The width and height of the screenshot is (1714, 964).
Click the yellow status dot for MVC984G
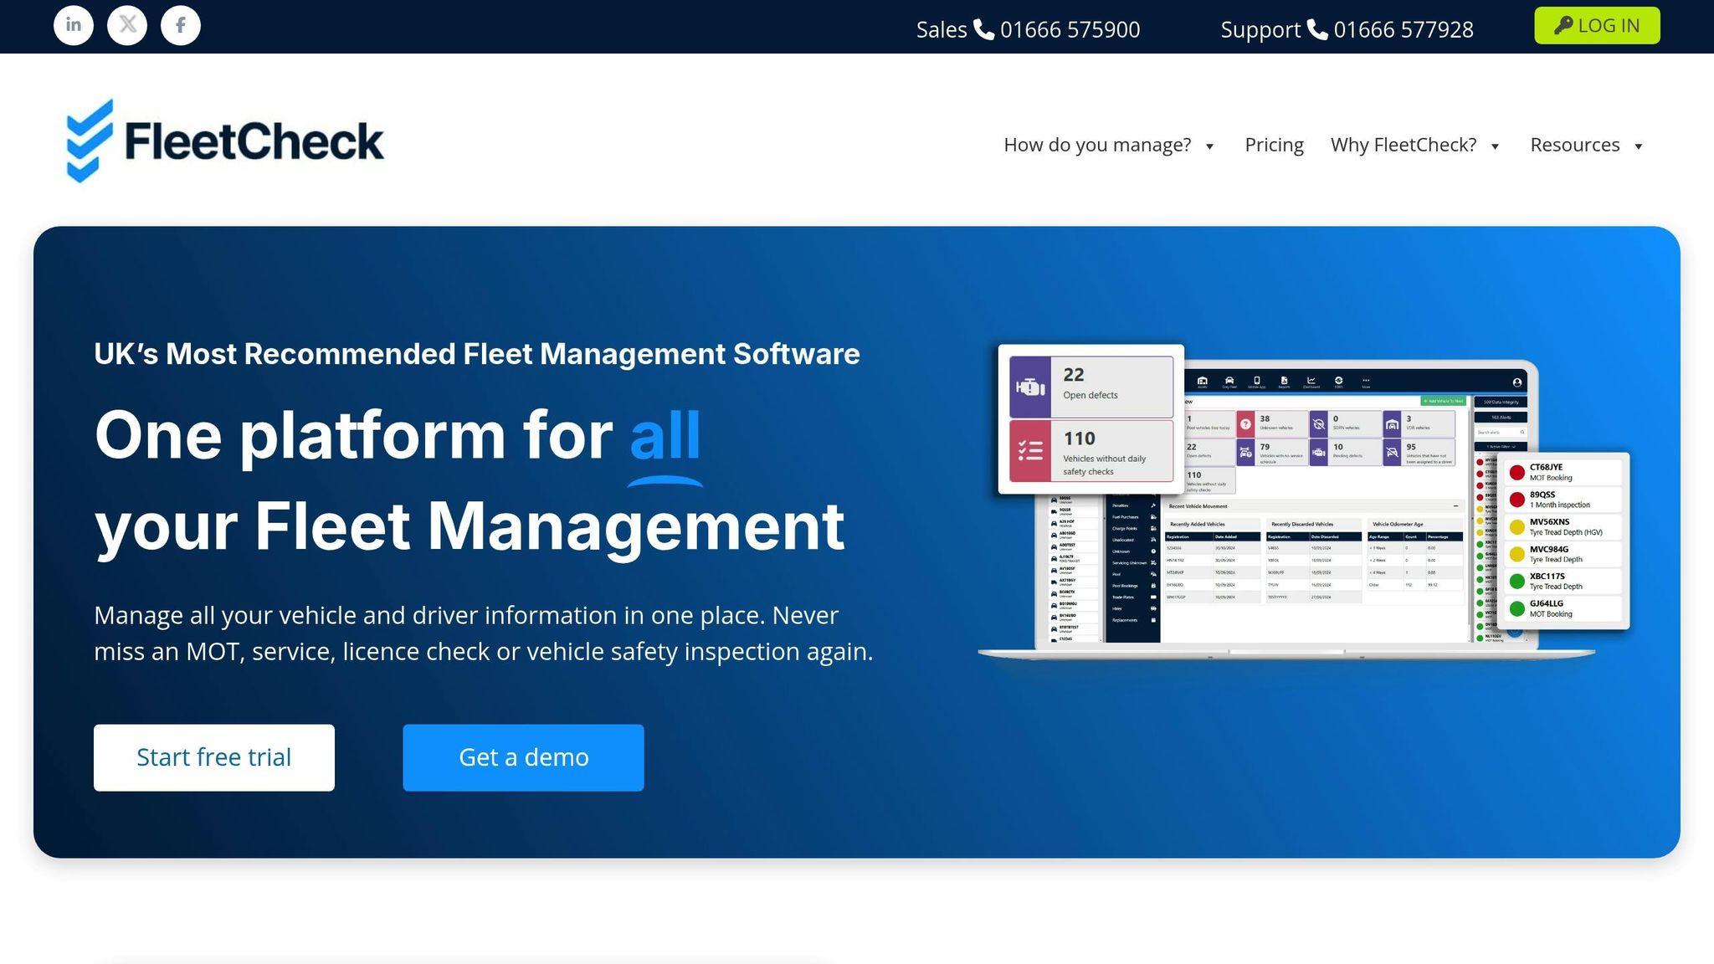(x=1516, y=554)
